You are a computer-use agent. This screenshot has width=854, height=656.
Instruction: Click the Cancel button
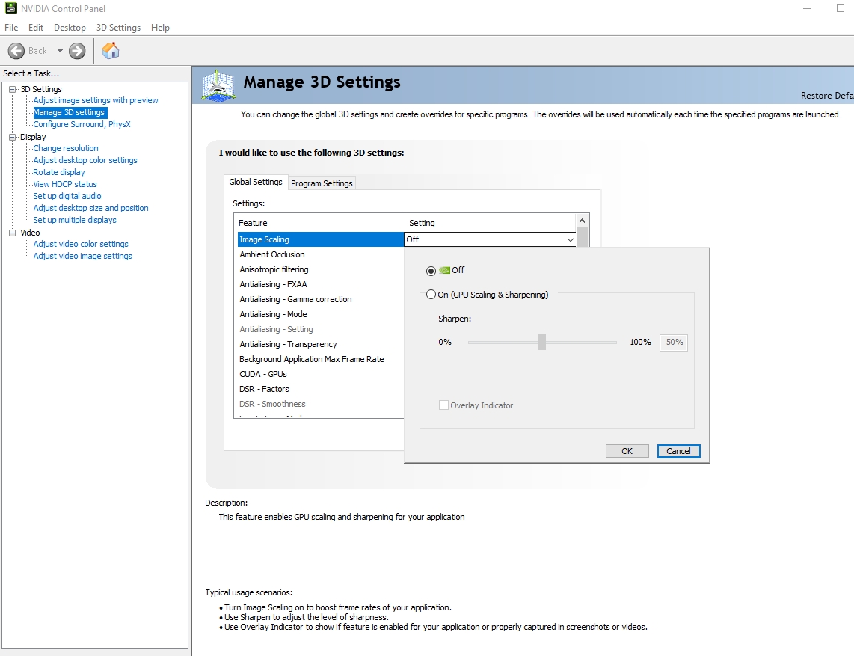pos(678,451)
